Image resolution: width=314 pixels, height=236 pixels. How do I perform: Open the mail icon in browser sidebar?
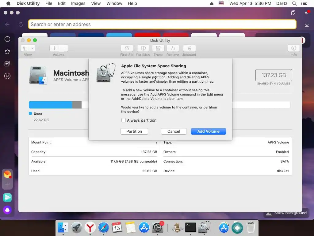pyautogui.click(x=7, y=174)
